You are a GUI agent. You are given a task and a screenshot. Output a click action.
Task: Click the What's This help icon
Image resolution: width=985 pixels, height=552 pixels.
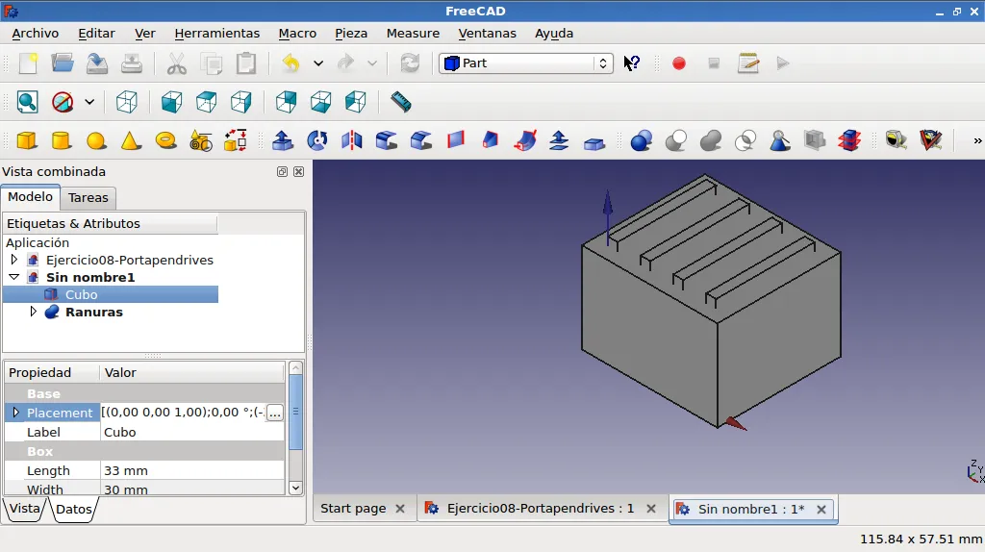tap(631, 63)
